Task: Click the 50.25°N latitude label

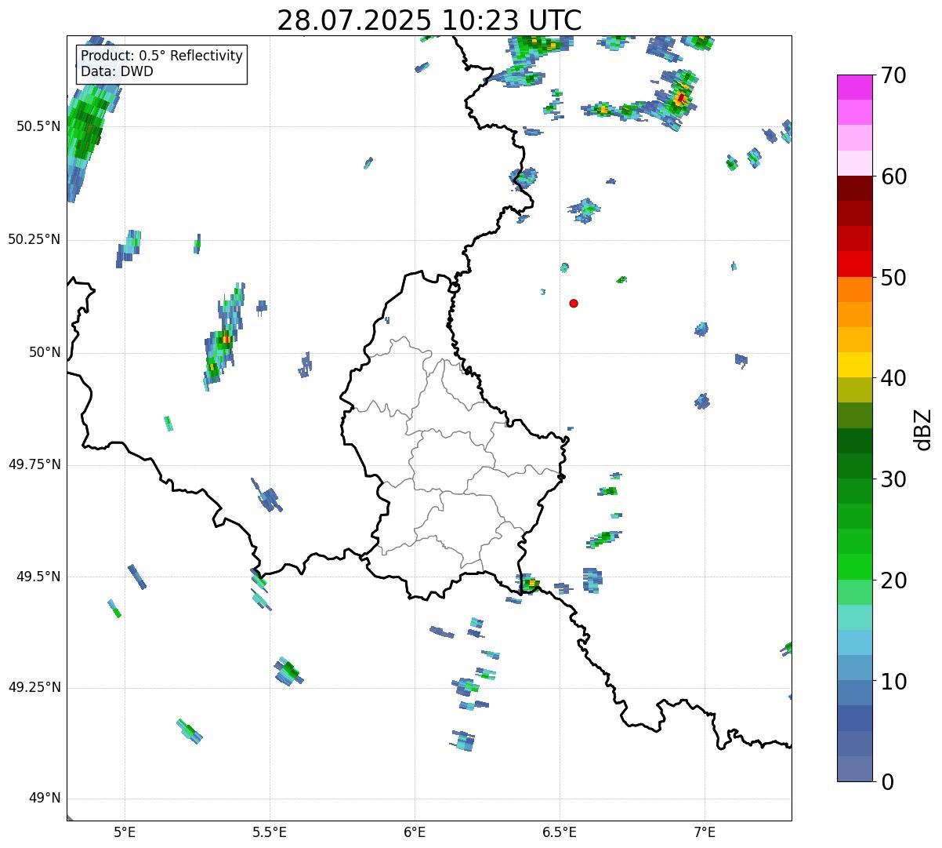Action: coord(34,239)
